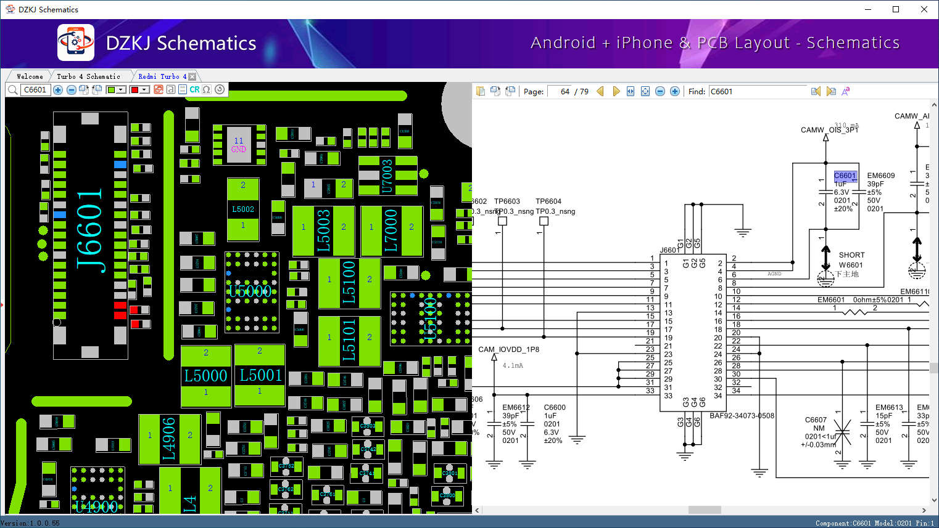Image resolution: width=939 pixels, height=528 pixels.
Task: Go to the previous schematic page arrow
Action: [x=600, y=91]
